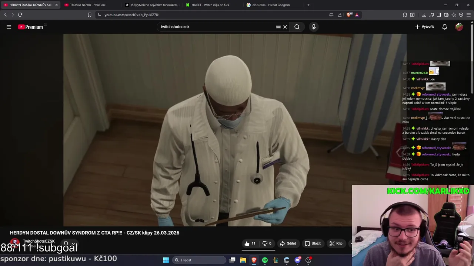Screen dimensions: 474x266
Task: Like the video with thumbs up
Action: coord(250,243)
